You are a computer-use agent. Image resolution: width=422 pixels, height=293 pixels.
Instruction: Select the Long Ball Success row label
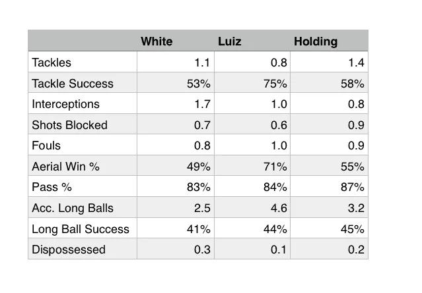(81, 229)
